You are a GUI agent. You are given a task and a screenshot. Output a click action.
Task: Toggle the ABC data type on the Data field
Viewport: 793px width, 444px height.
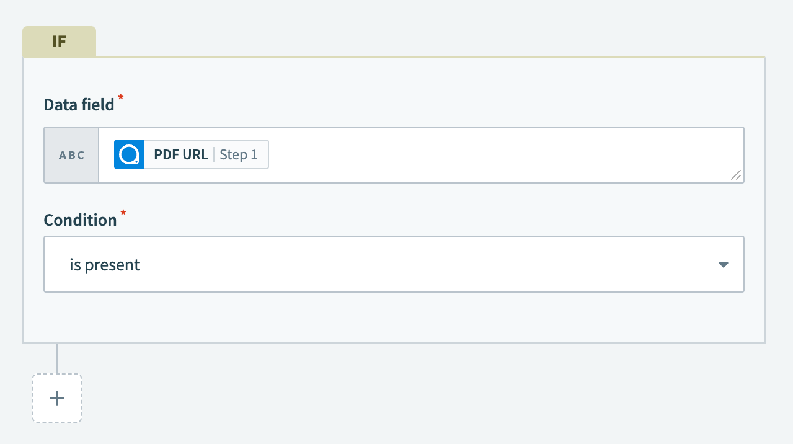pos(71,155)
